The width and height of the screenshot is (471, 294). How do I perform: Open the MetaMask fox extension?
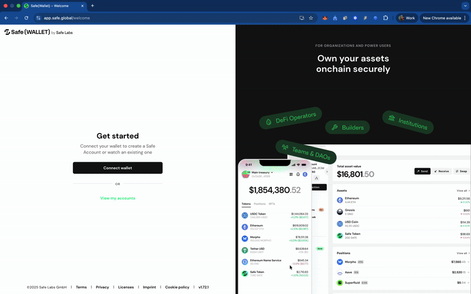(324, 18)
